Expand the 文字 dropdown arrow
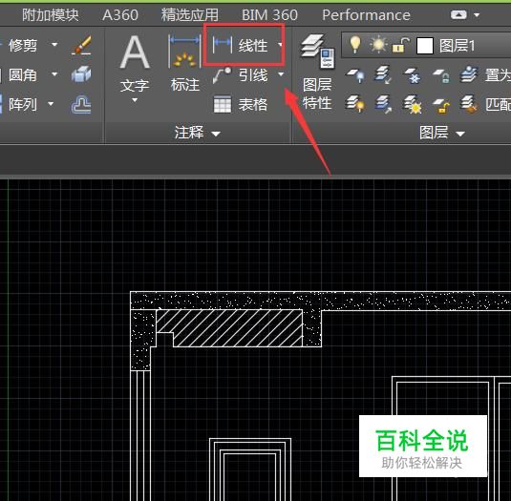The width and height of the screenshot is (511, 501). point(135,100)
